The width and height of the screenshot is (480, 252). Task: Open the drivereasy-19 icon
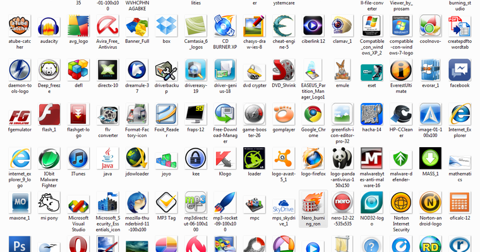(x=196, y=70)
